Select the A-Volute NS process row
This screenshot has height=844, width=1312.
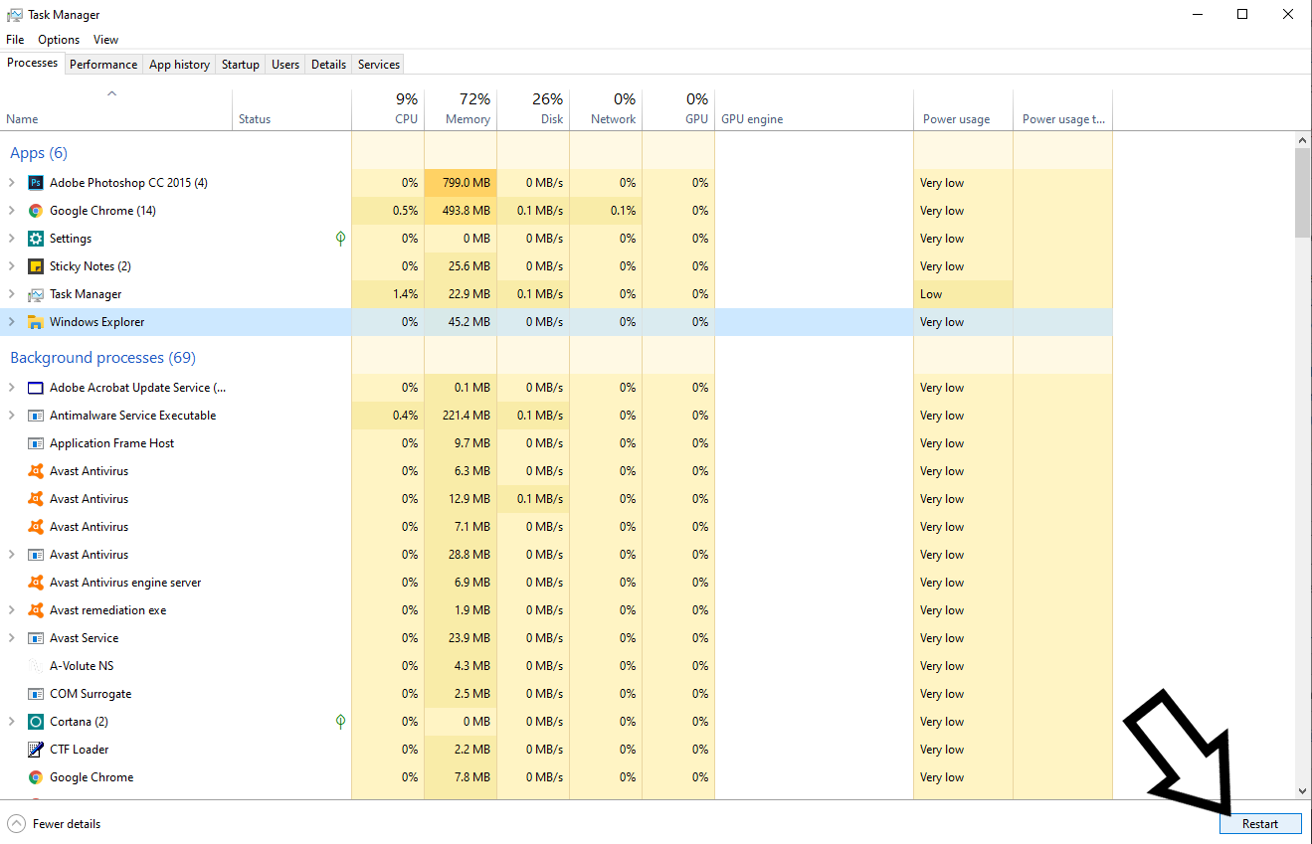tap(556, 666)
